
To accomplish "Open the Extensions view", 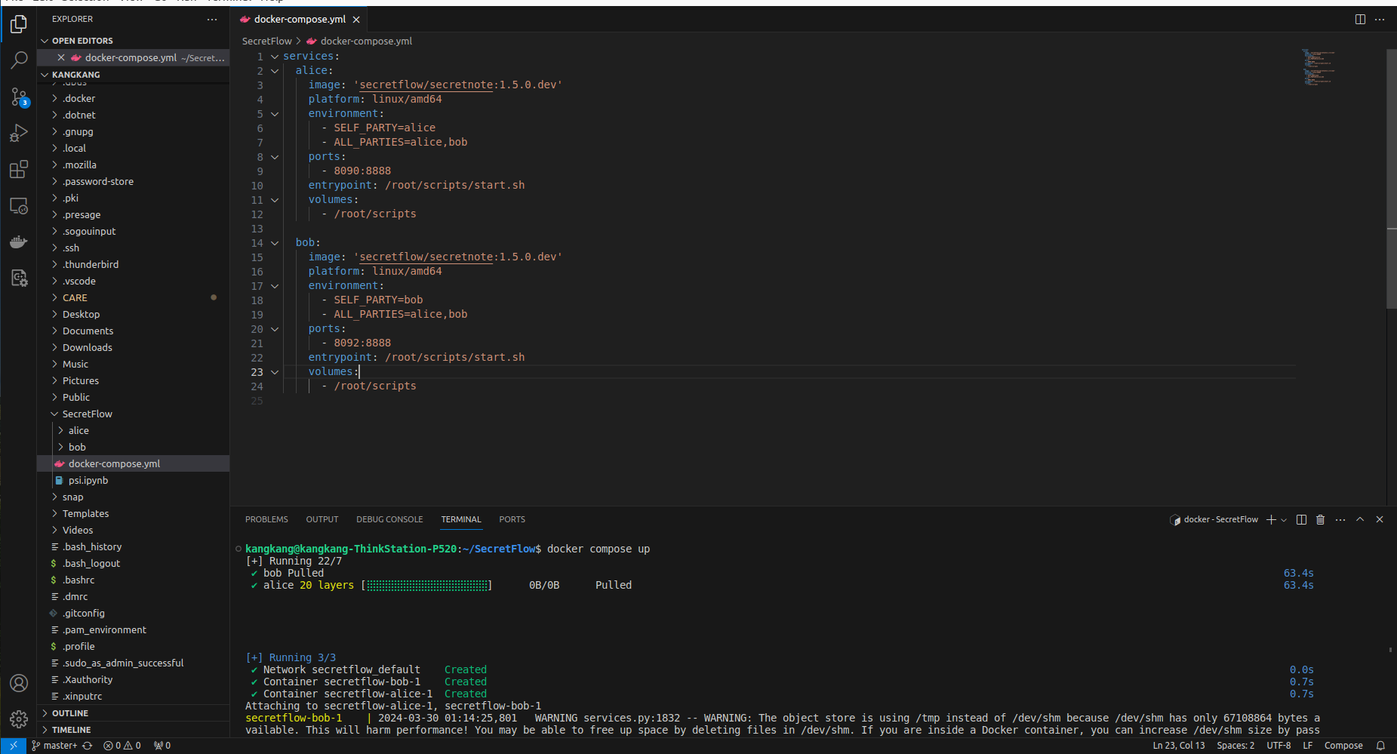I will 19,169.
